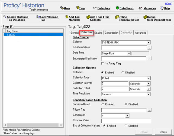The width and height of the screenshot is (174, 136).
Task: Click the Compare Value input field
Action: point(126,121)
